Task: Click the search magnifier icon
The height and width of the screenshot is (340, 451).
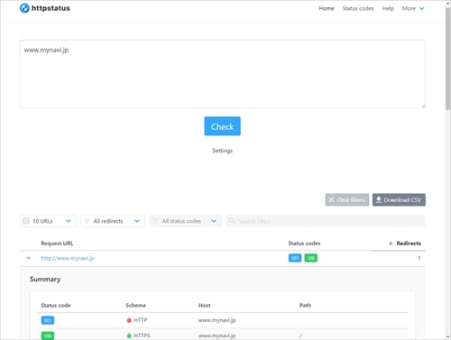Action: [232, 221]
